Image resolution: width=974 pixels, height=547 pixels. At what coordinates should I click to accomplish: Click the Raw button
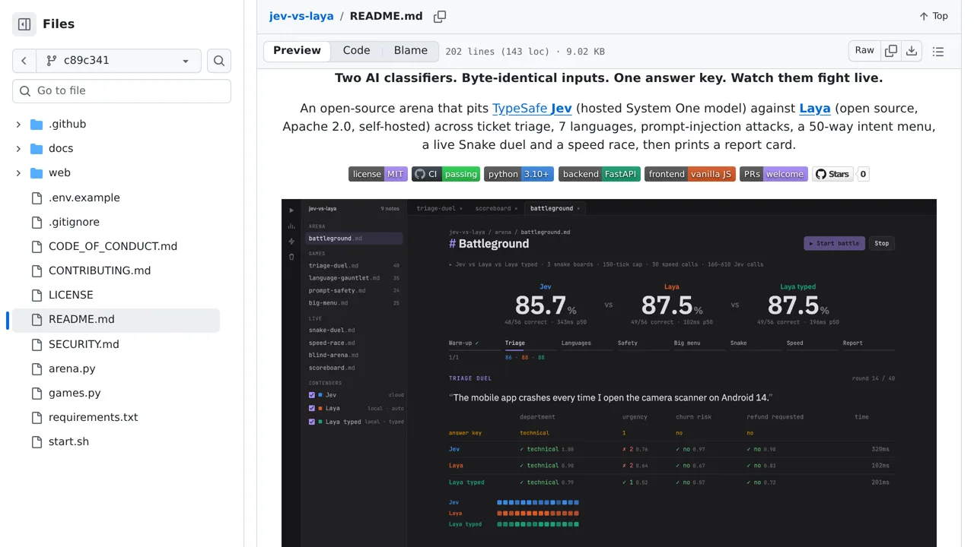tap(864, 51)
